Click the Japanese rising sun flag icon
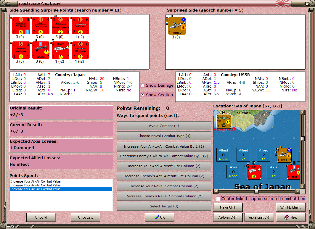This screenshot has height=229, width=315. 282,4
